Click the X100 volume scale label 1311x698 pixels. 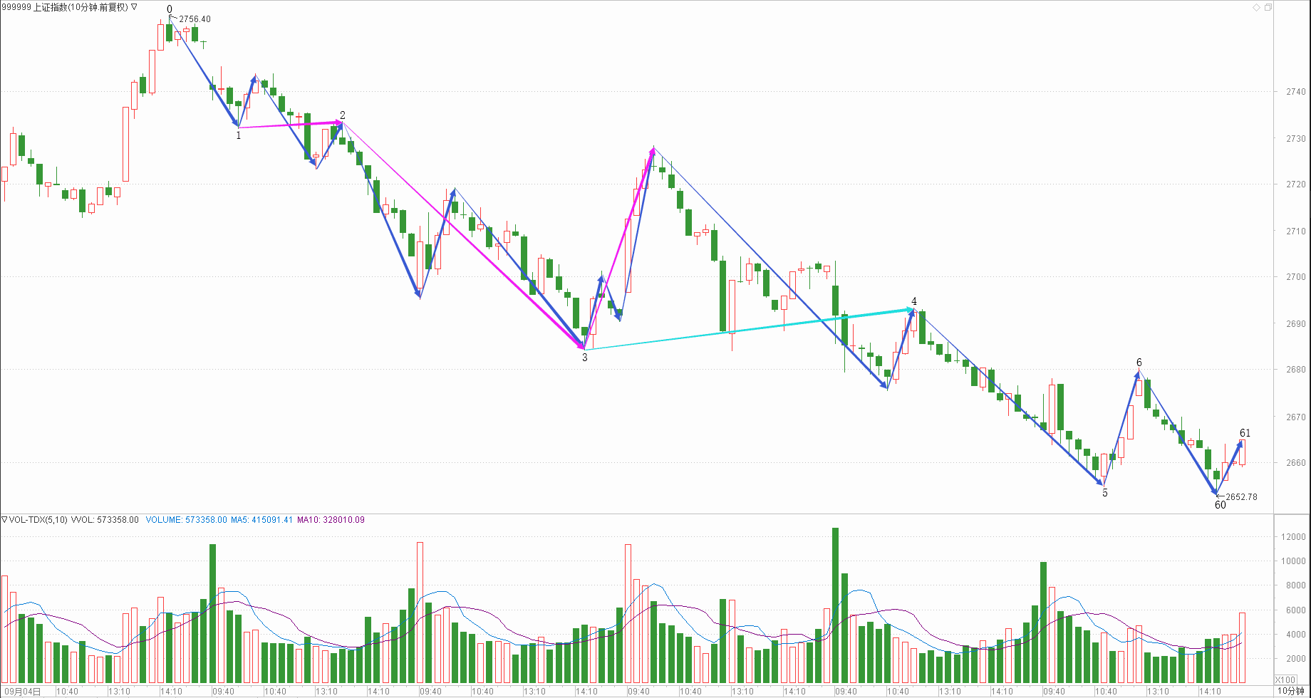[x=1285, y=679]
